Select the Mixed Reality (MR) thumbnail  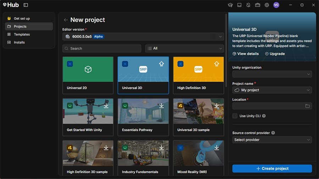[198, 153]
